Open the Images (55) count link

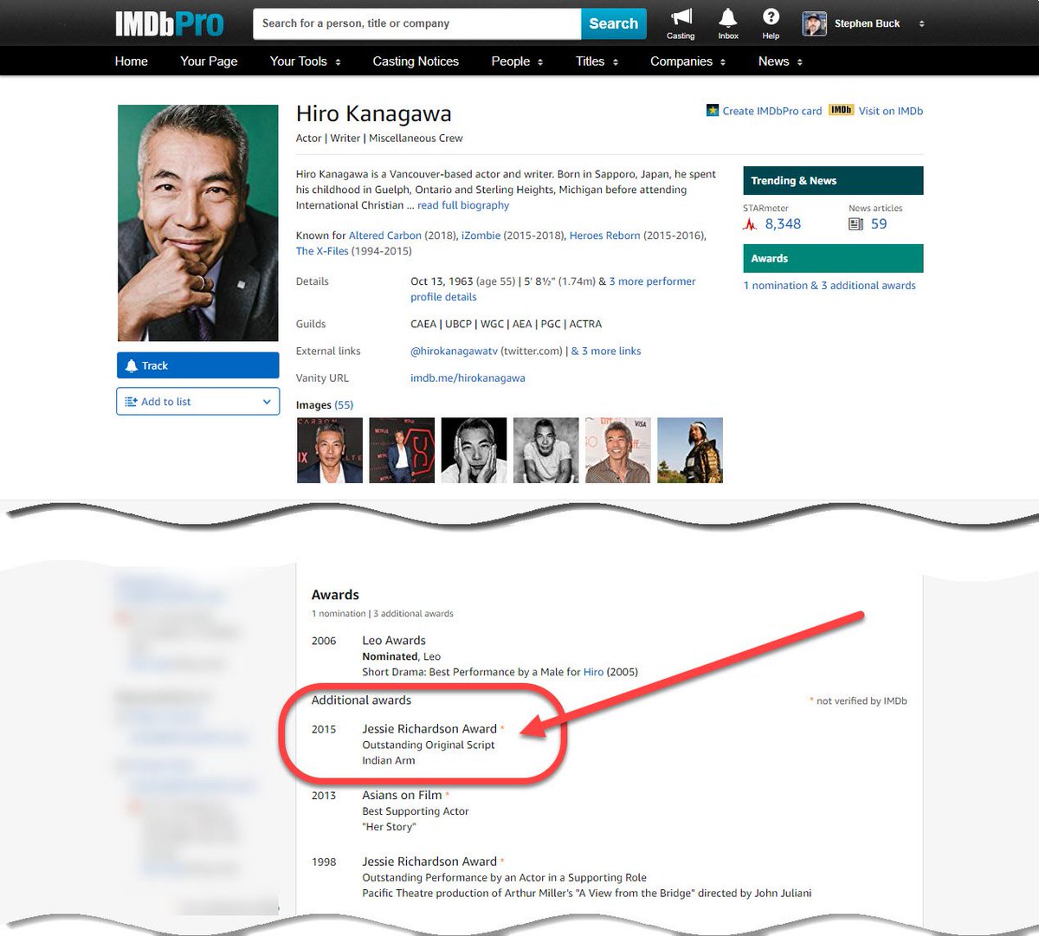click(344, 405)
